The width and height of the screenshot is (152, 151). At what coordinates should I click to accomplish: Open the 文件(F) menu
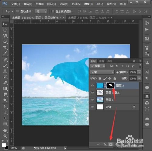point(16,4)
